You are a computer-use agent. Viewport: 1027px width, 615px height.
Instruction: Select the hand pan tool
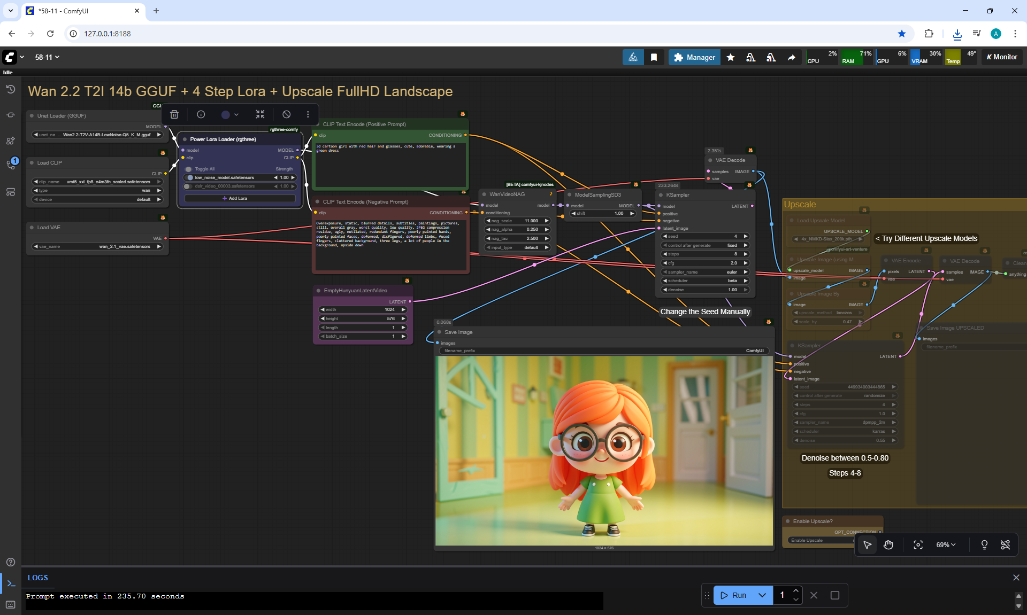pos(888,544)
